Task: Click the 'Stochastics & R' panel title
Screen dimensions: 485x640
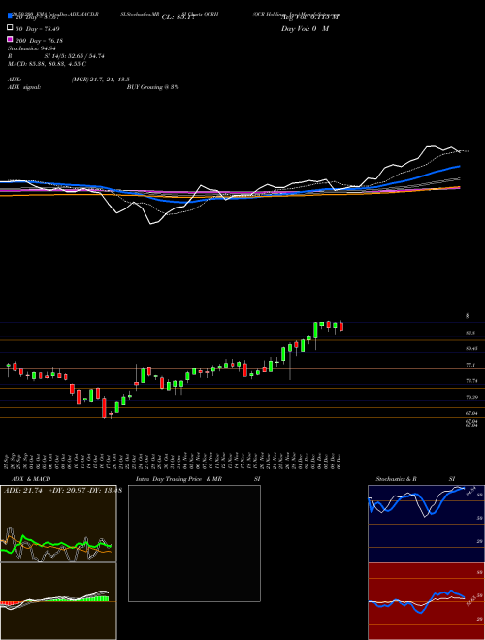Action: [396, 479]
